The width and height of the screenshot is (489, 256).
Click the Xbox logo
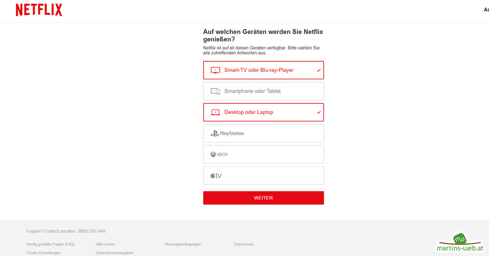(219, 155)
